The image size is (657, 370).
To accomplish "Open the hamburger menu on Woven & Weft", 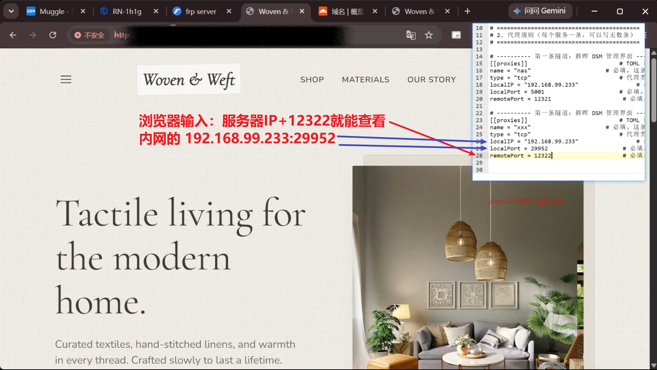I will point(66,79).
